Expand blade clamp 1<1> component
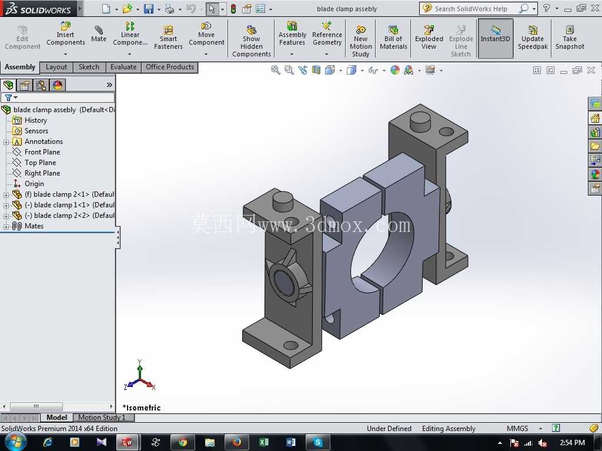Screen dimensions: 602x451 6,206
